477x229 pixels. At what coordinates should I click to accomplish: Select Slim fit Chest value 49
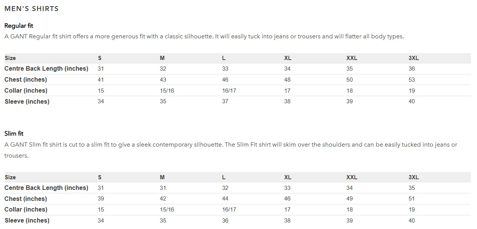(349, 199)
